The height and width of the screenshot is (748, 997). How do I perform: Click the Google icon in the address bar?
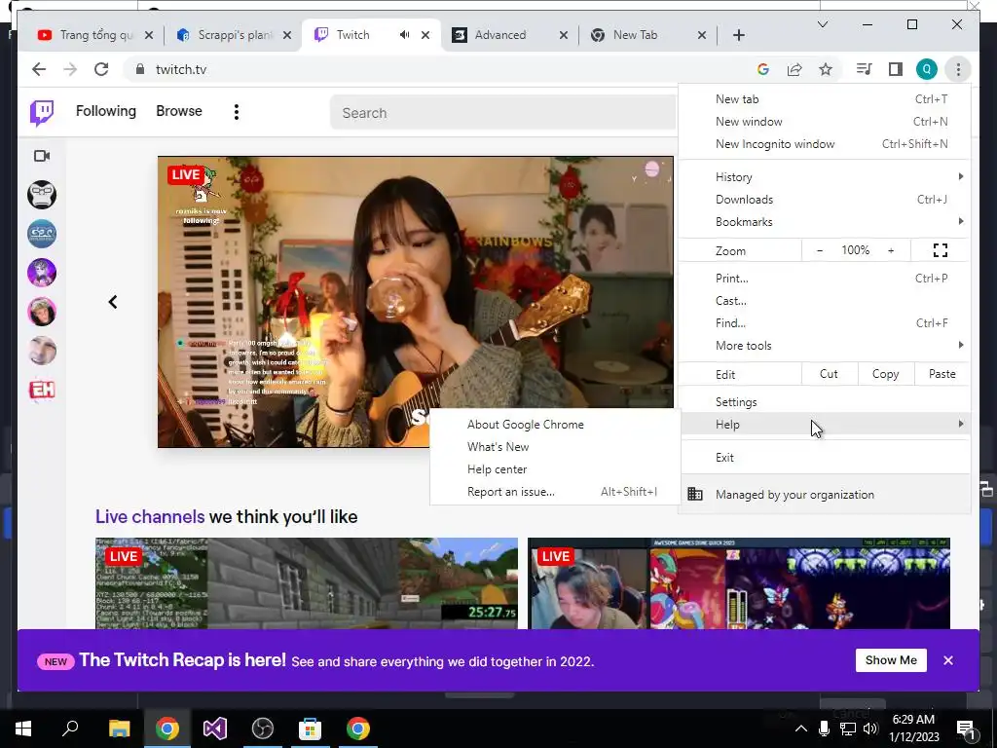click(763, 69)
